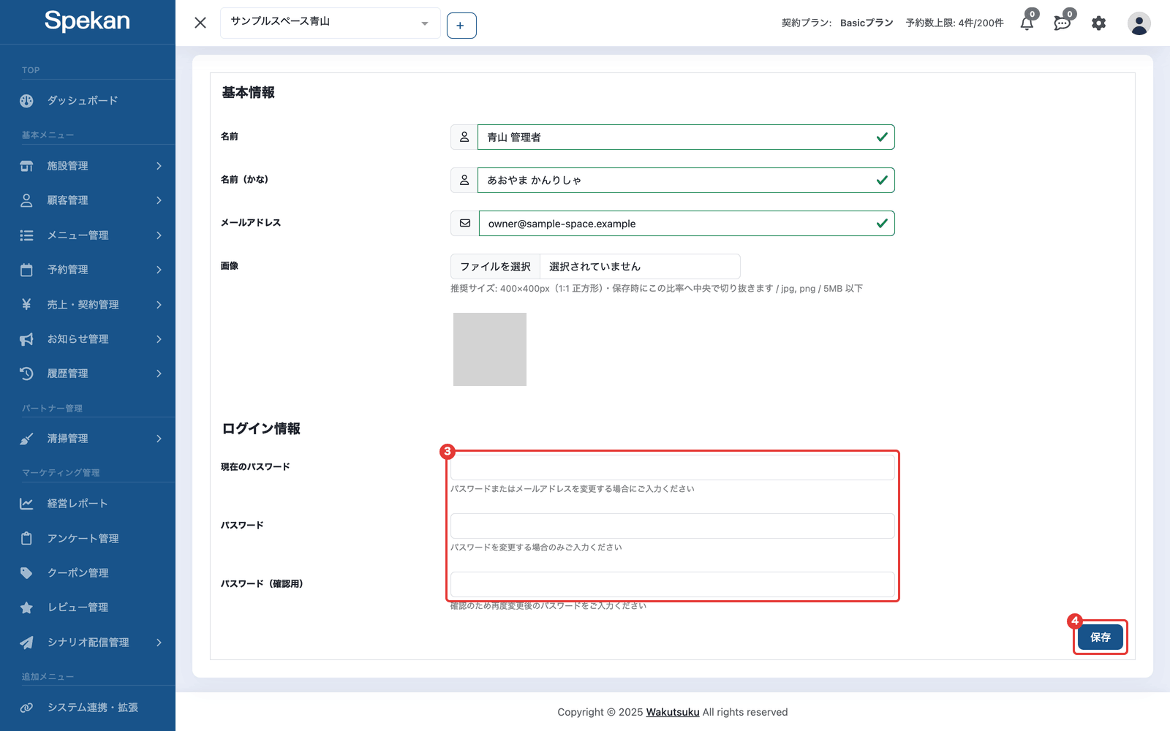Click the envelope icon beside email field
The width and height of the screenshot is (1170, 731).
[465, 224]
